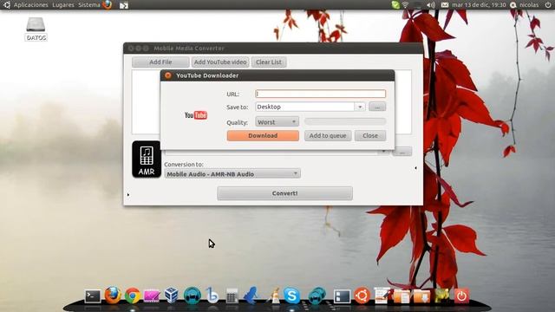Click the orange Ubuntu logo in dock
Viewport: 555px width, 312px height.
click(362, 296)
